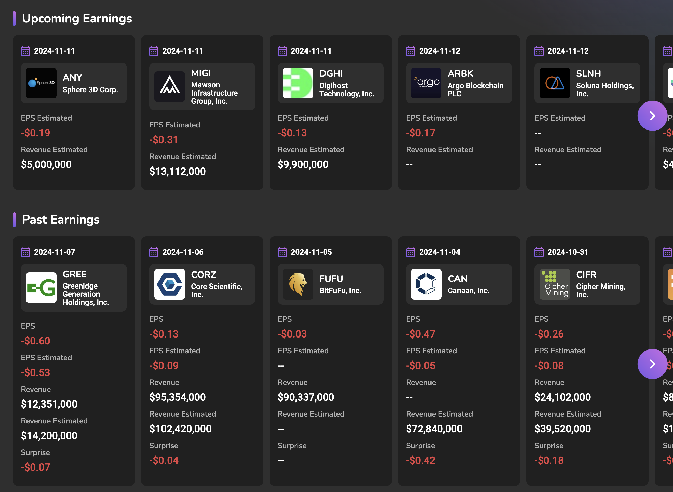Viewport: 673px width, 492px height.
Task: Click the FUFU BitFuFu company name
Action: [x=340, y=290]
